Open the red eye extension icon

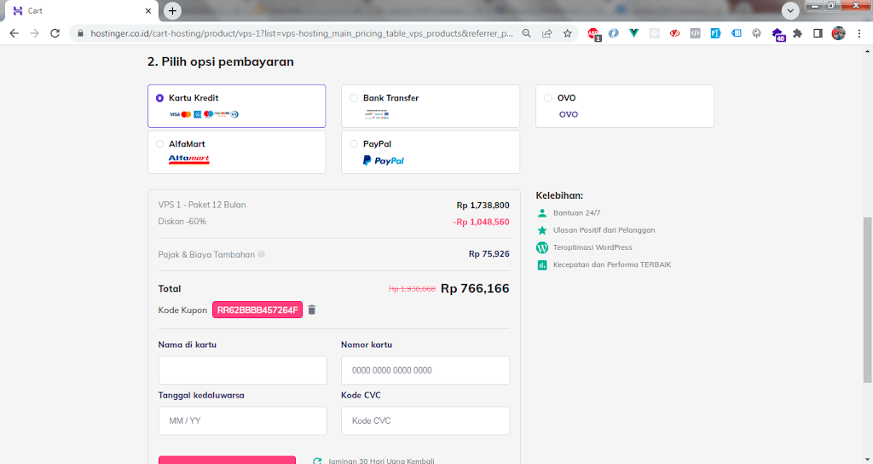pos(675,33)
